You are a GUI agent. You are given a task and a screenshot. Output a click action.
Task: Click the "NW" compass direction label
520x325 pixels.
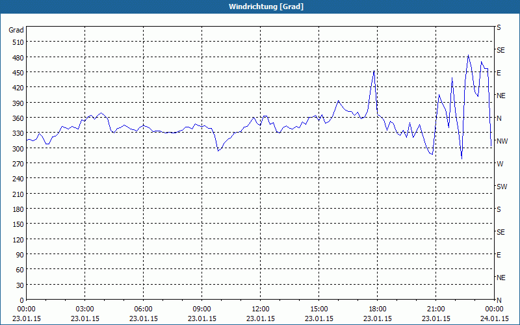click(501, 141)
